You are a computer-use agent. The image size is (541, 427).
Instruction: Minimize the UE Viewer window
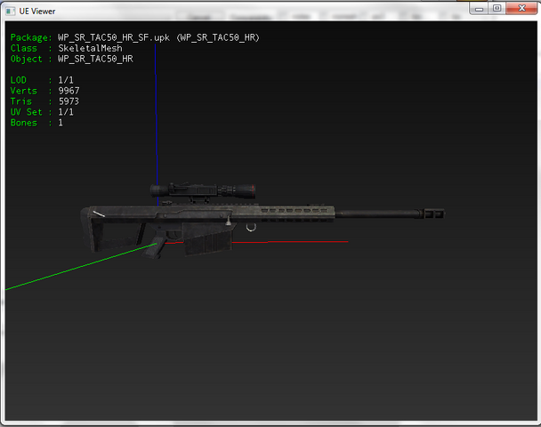click(x=479, y=8)
